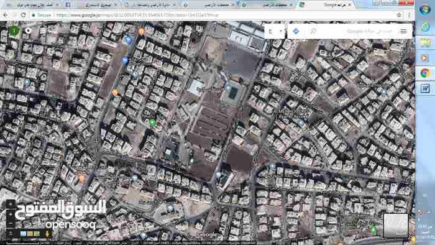Open Microsoft Word from the taskbar
435x245 pixels.
coord(425,89)
